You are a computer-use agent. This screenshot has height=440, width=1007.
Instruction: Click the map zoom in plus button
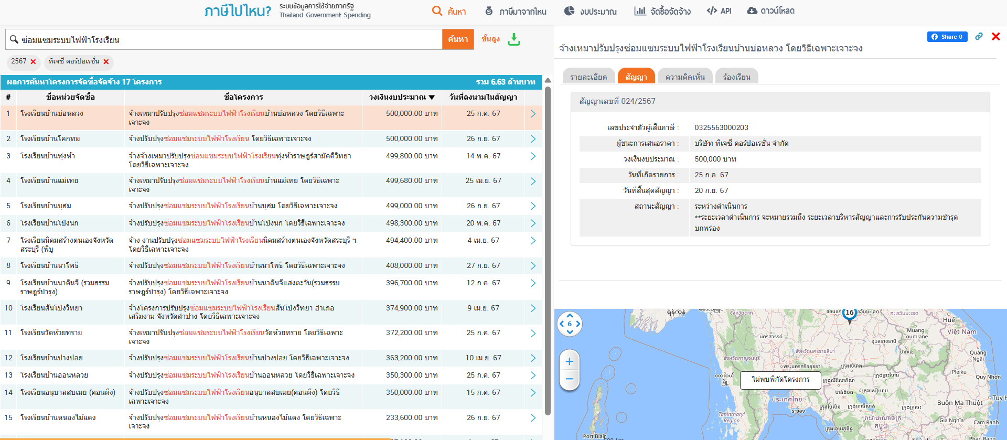[x=570, y=361]
